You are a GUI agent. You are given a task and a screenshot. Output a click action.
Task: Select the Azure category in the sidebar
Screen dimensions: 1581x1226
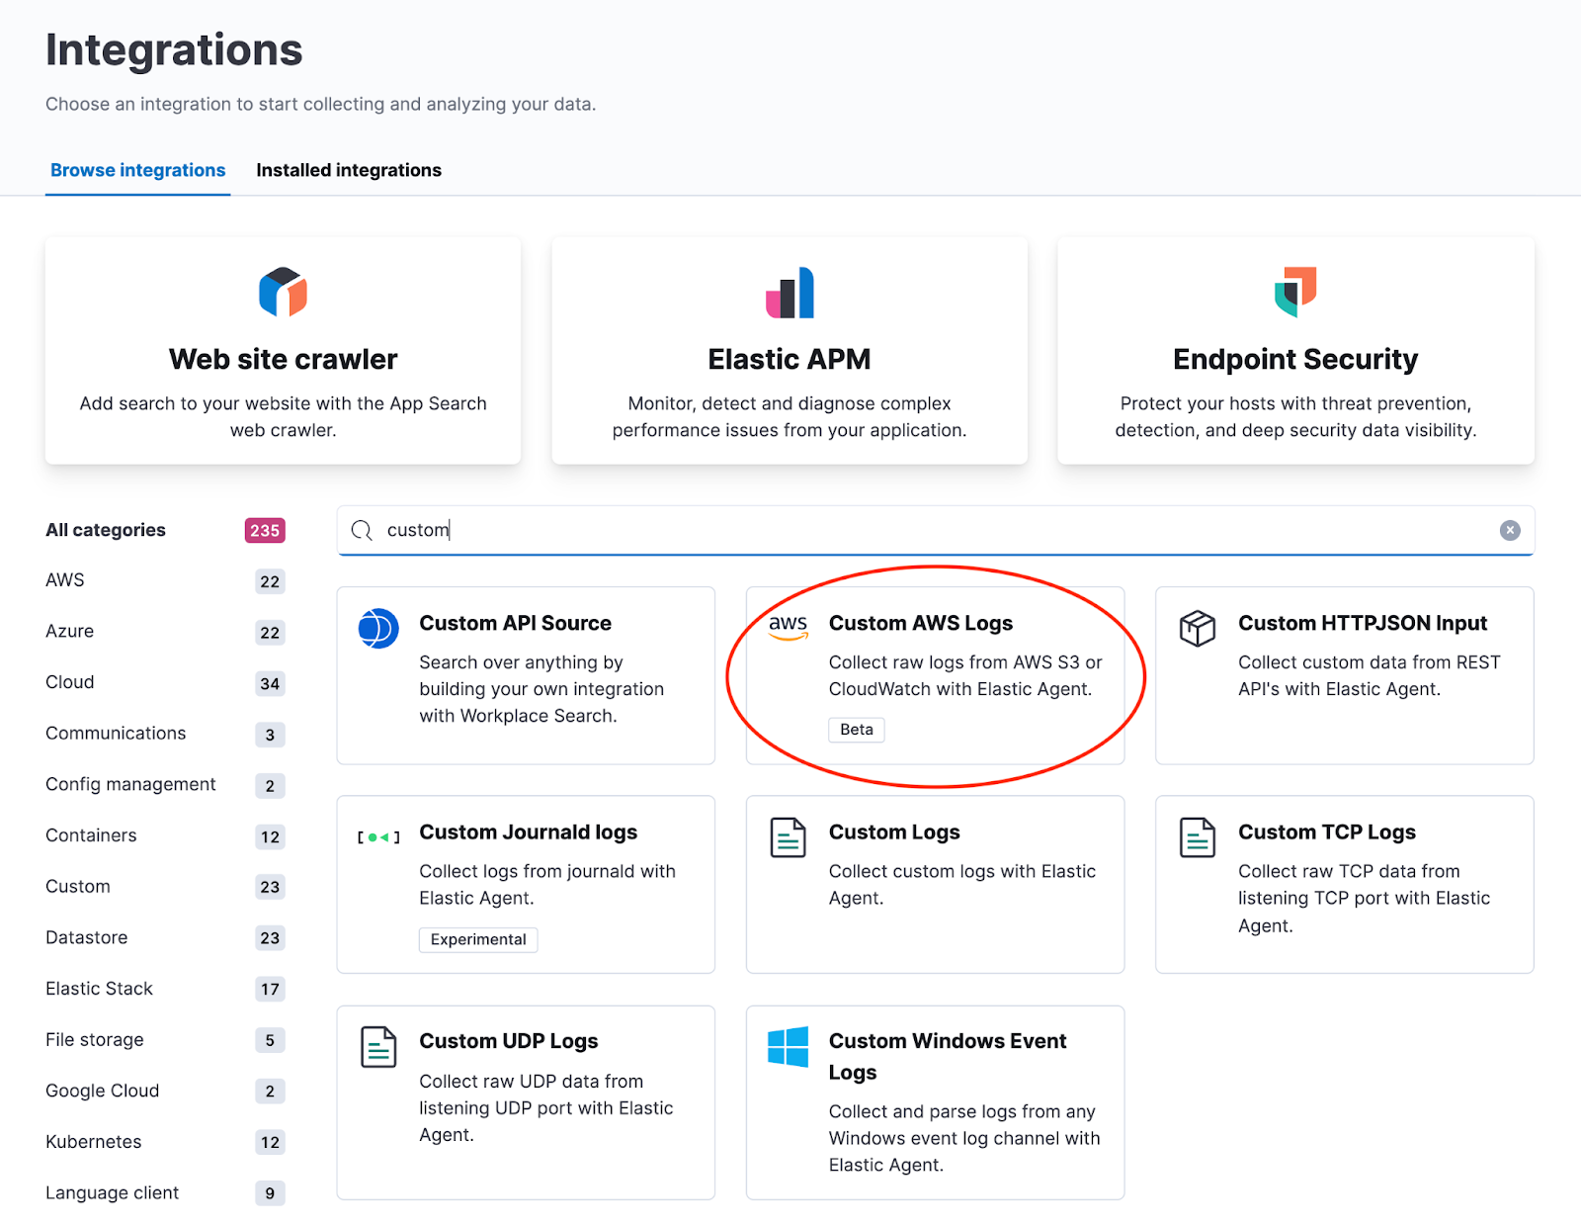coord(69,631)
